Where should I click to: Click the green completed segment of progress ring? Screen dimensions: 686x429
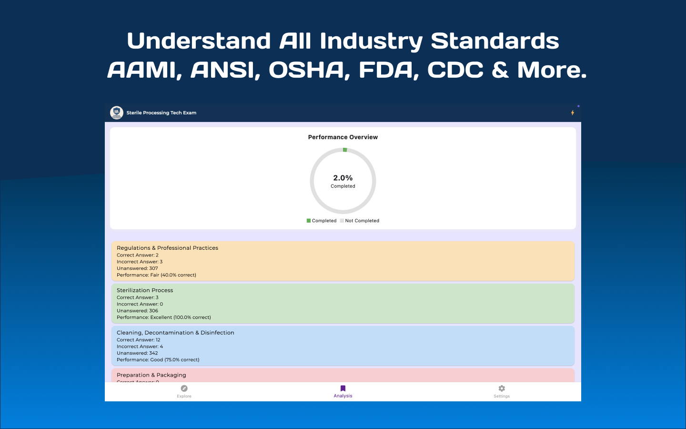[345, 150]
